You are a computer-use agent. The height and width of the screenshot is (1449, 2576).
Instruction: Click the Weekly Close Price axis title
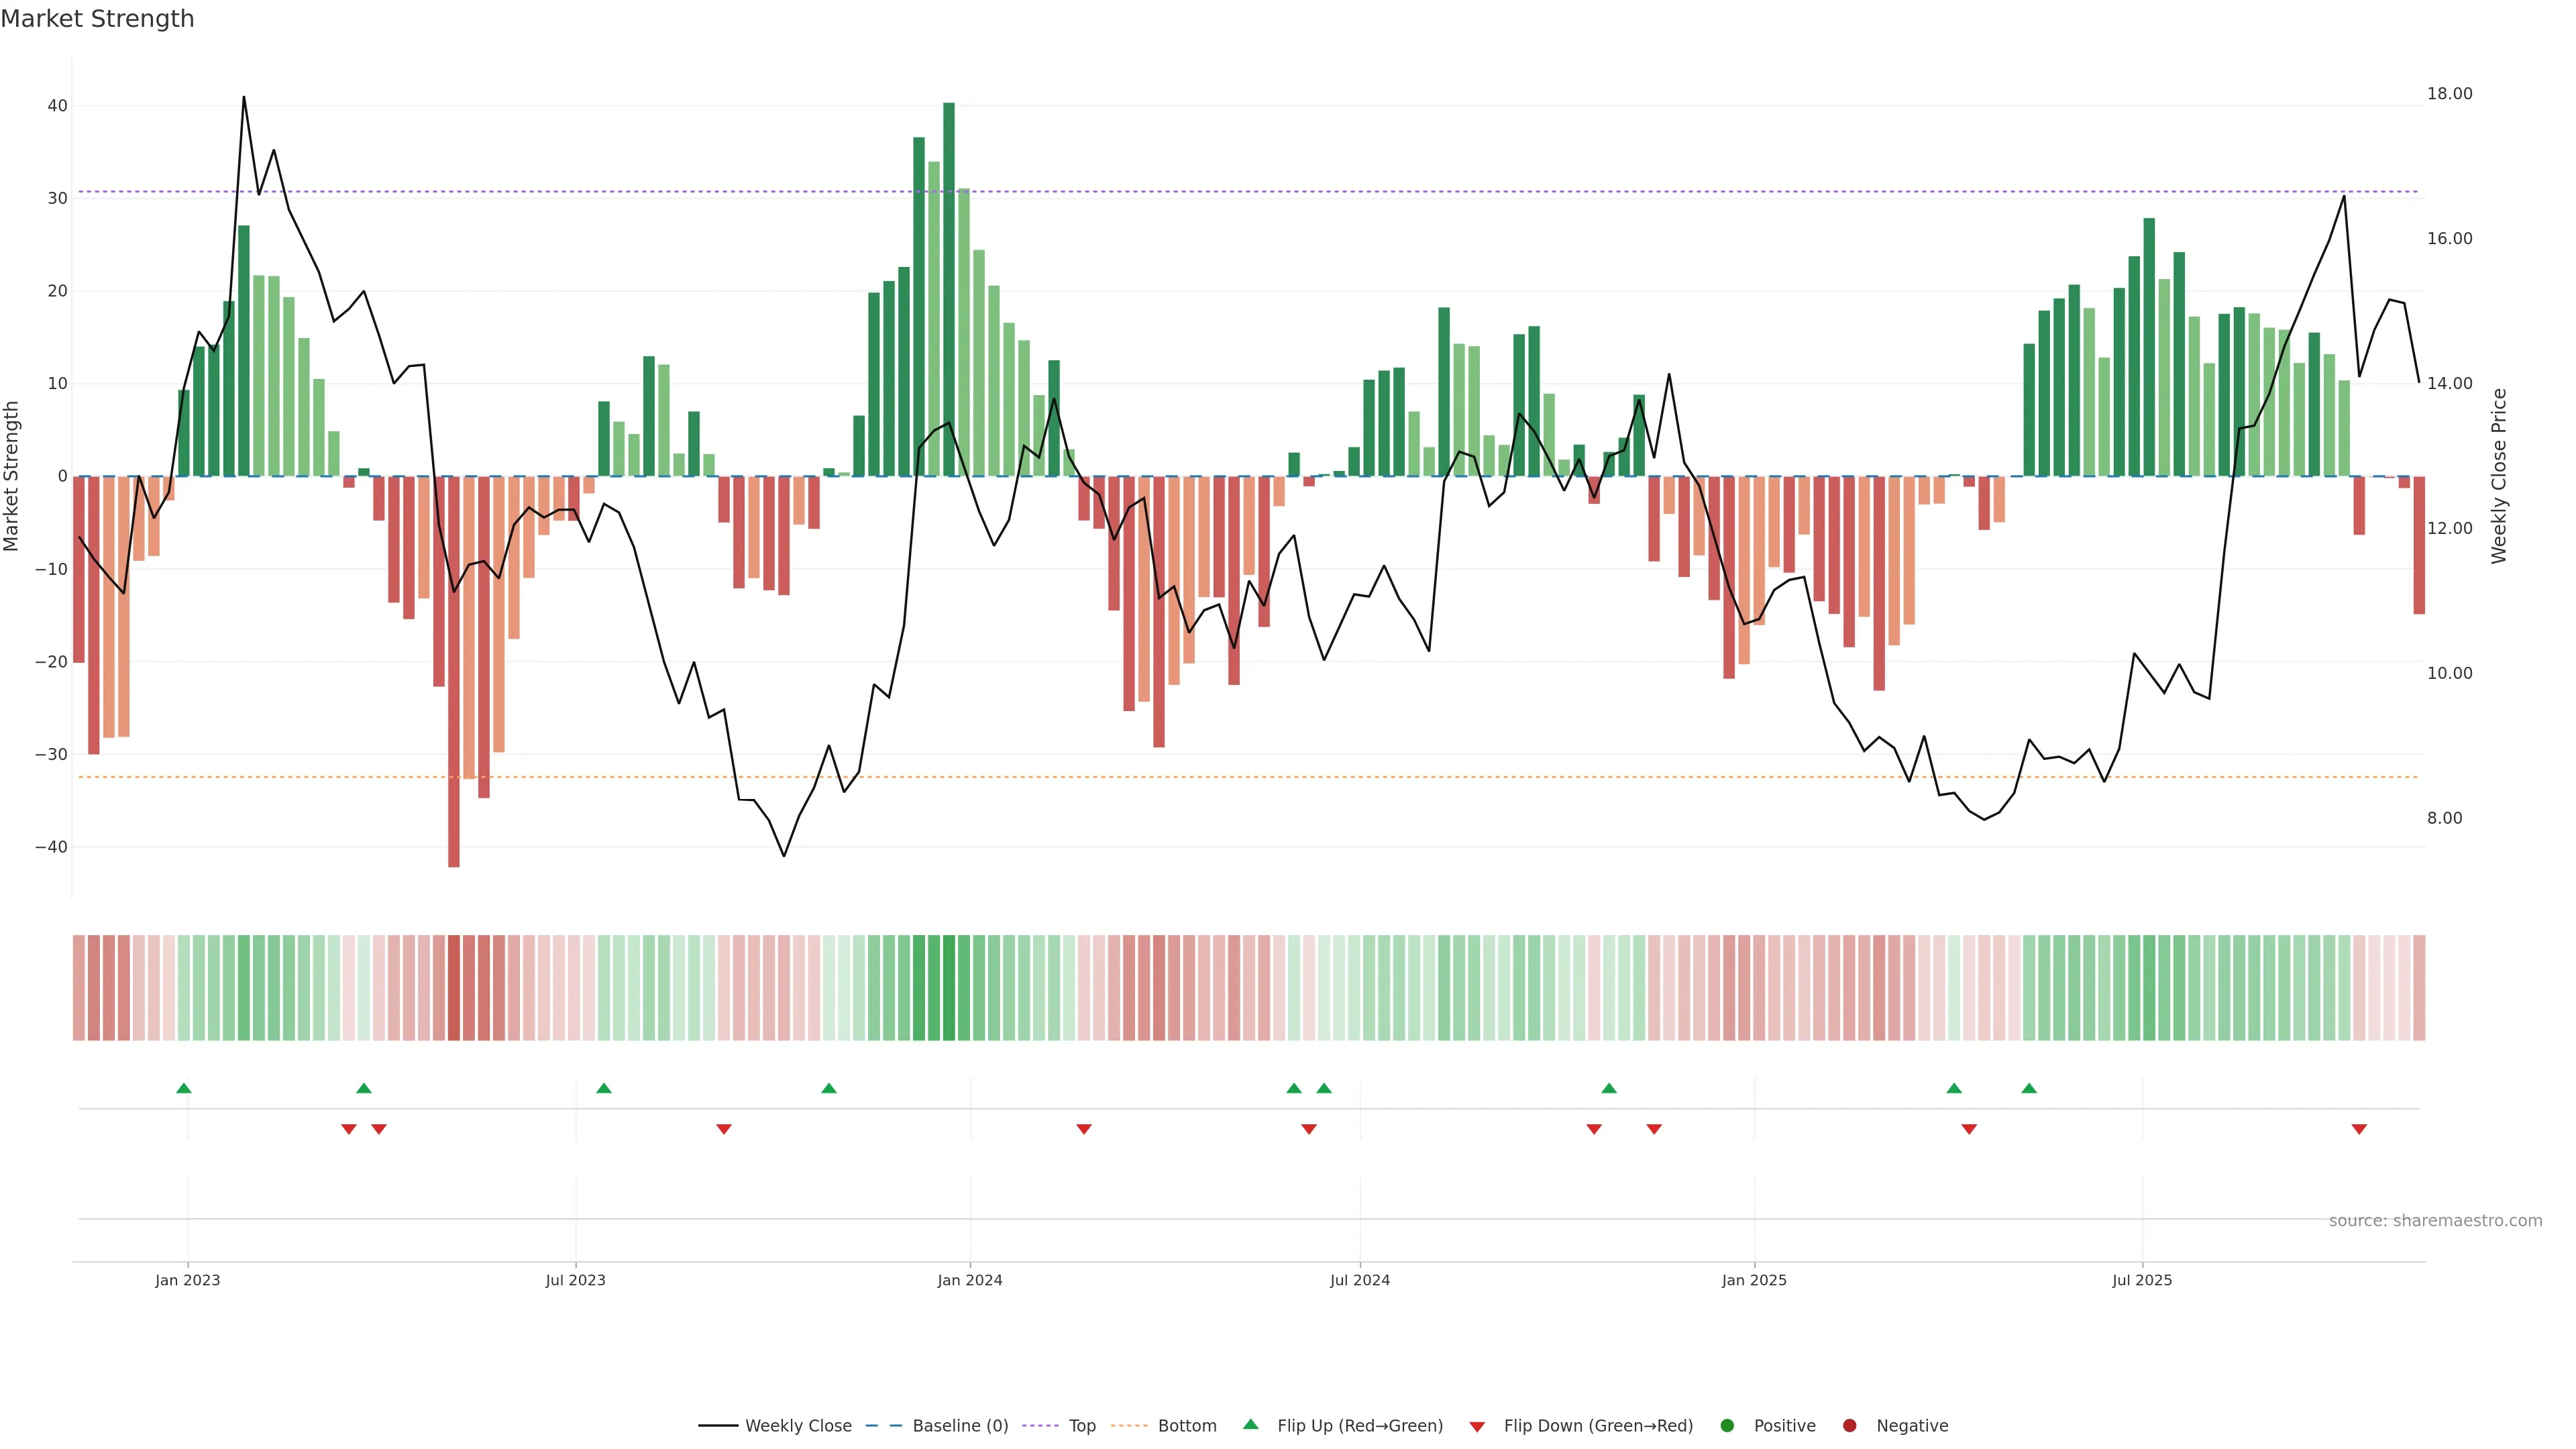click(x=2499, y=476)
